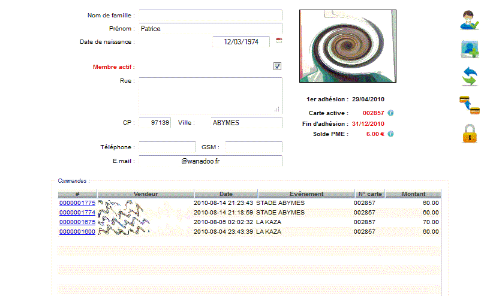Click the Rue address text area

coord(211,95)
